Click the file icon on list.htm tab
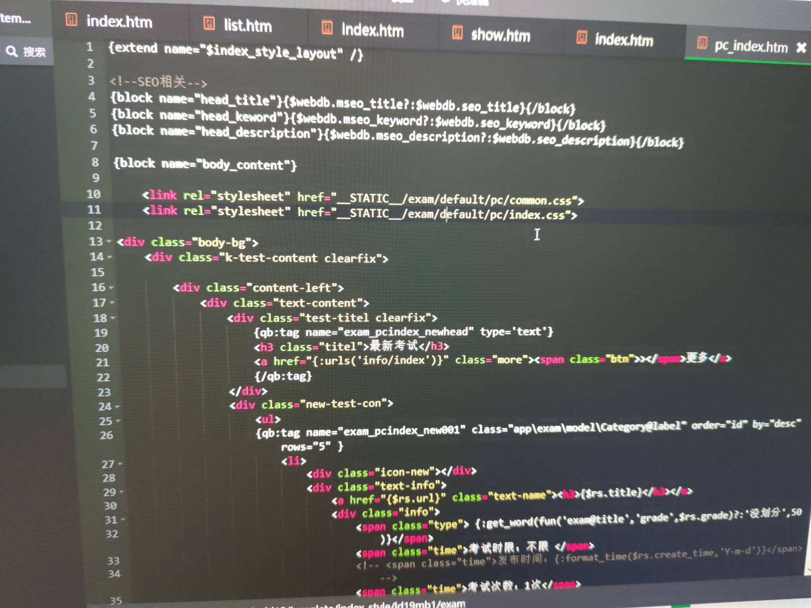This screenshot has width=811, height=608. (209, 23)
